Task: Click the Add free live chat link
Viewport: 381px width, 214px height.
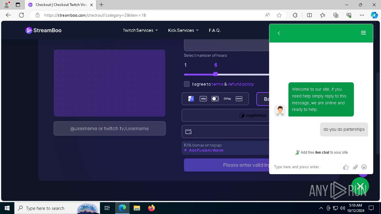Action: [321, 152]
